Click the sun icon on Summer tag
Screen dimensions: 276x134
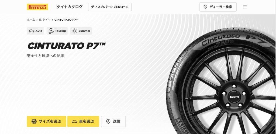(x=75, y=31)
